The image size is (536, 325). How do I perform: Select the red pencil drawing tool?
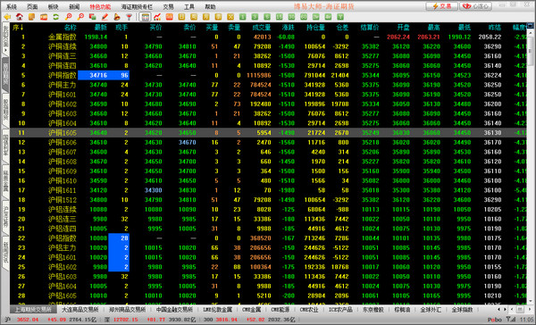[105, 17]
